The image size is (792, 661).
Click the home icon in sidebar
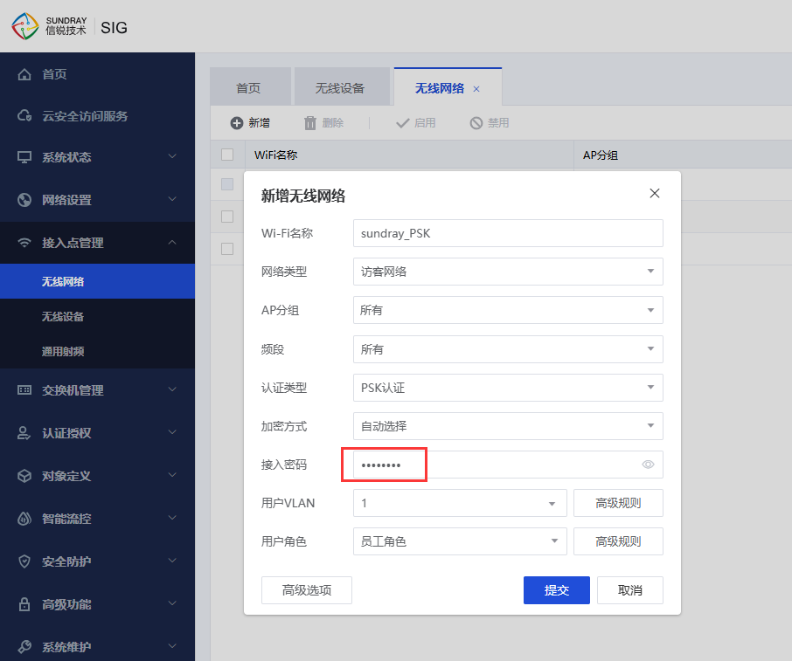(24, 75)
